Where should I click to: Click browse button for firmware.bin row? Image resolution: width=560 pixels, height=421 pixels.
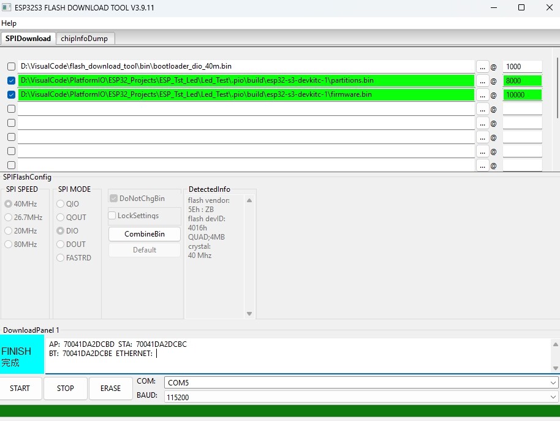(482, 95)
